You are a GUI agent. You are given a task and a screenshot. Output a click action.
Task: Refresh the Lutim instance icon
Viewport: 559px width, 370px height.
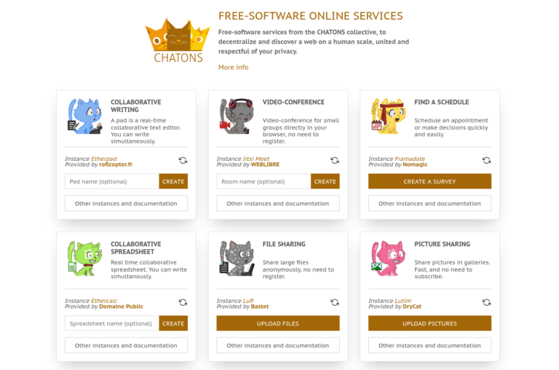[487, 302]
